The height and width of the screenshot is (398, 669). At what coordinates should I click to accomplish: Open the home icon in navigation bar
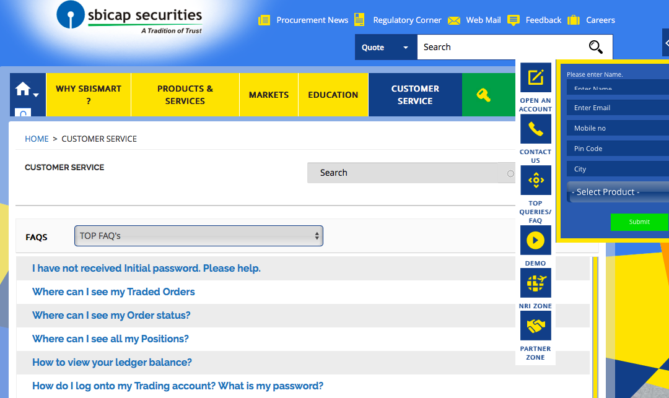pos(23,89)
